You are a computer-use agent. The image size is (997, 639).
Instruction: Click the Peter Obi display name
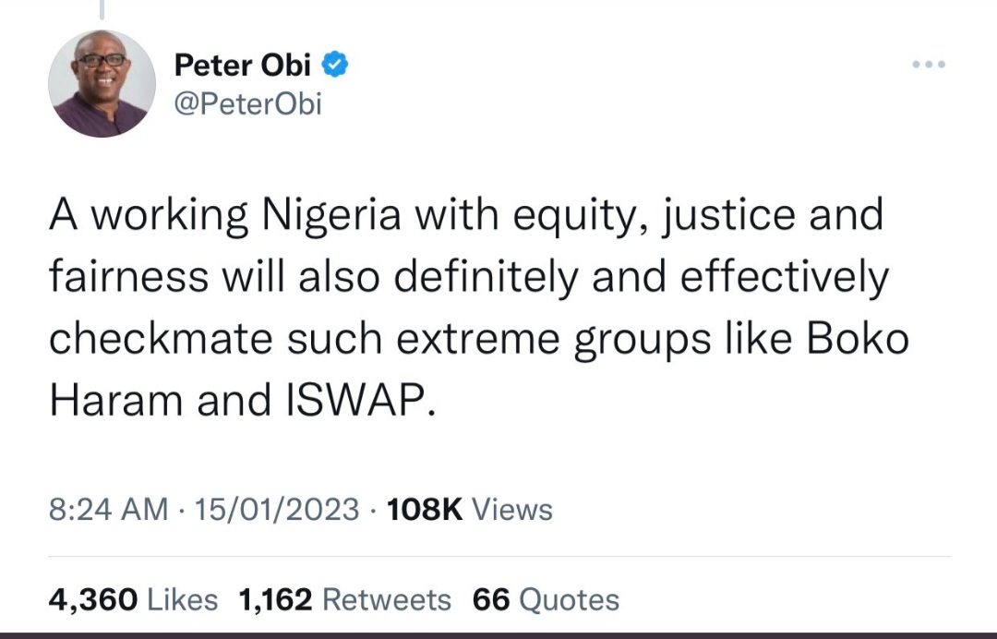coord(242,66)
